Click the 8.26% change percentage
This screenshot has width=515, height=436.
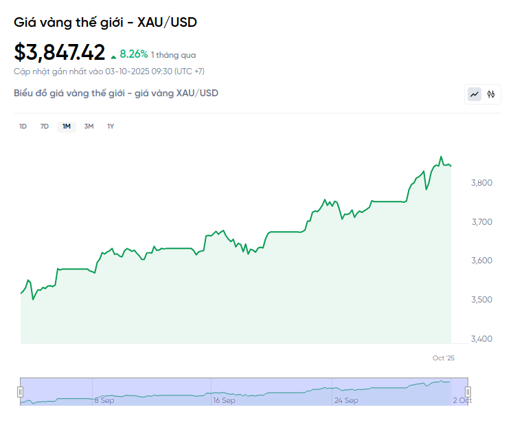[x=134, y=53]
